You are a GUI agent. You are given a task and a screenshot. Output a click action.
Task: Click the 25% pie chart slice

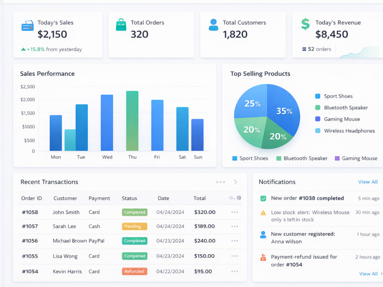[252, 103]
